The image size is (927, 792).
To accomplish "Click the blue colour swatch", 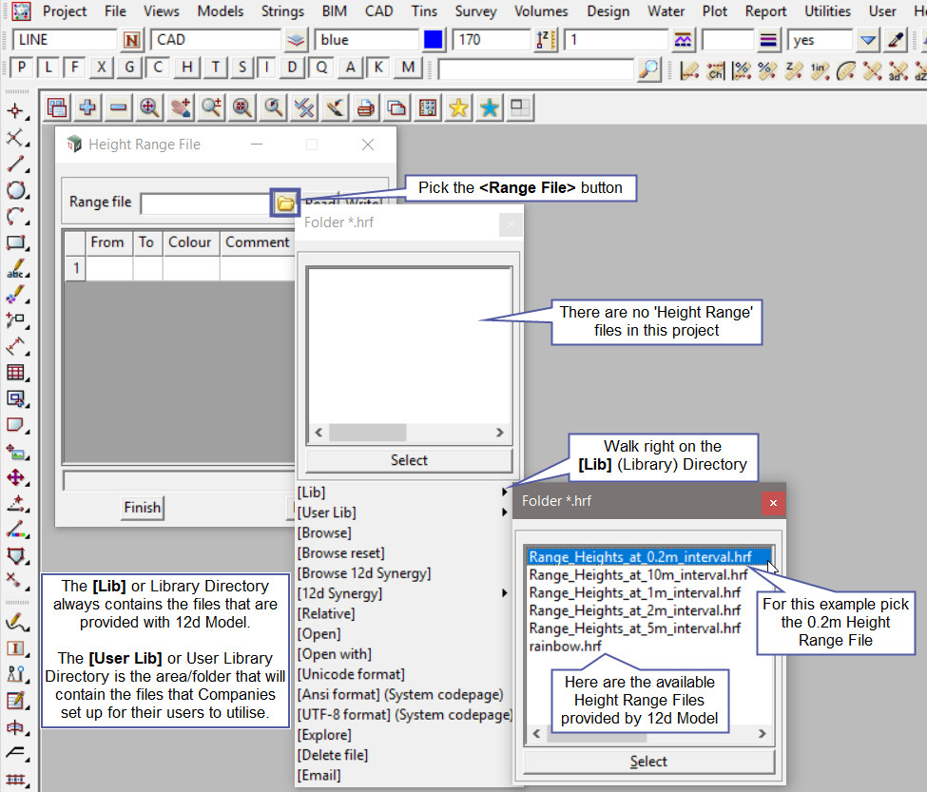I will click(x=434, y=40).
